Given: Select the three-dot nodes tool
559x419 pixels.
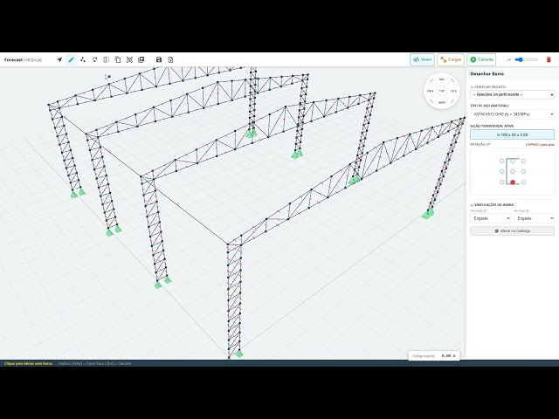Looking at the screenshot, I should (83, 59).
